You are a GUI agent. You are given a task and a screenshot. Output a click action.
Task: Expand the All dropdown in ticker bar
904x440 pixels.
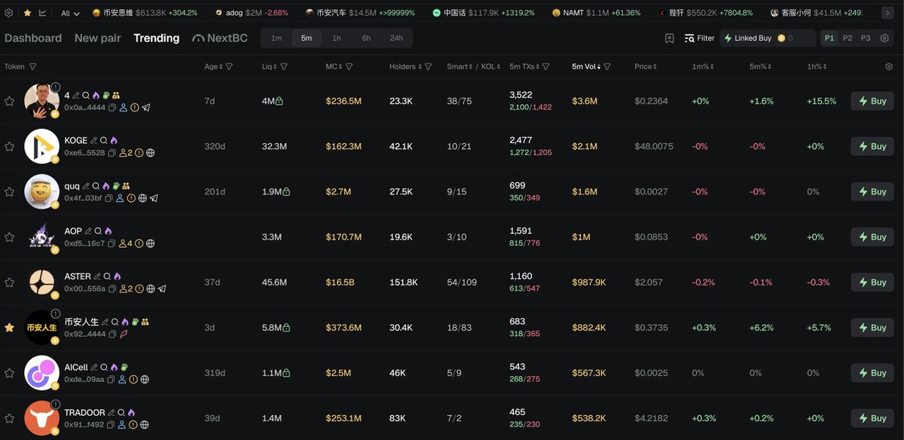pyautogui.click(x=70, y=13)
